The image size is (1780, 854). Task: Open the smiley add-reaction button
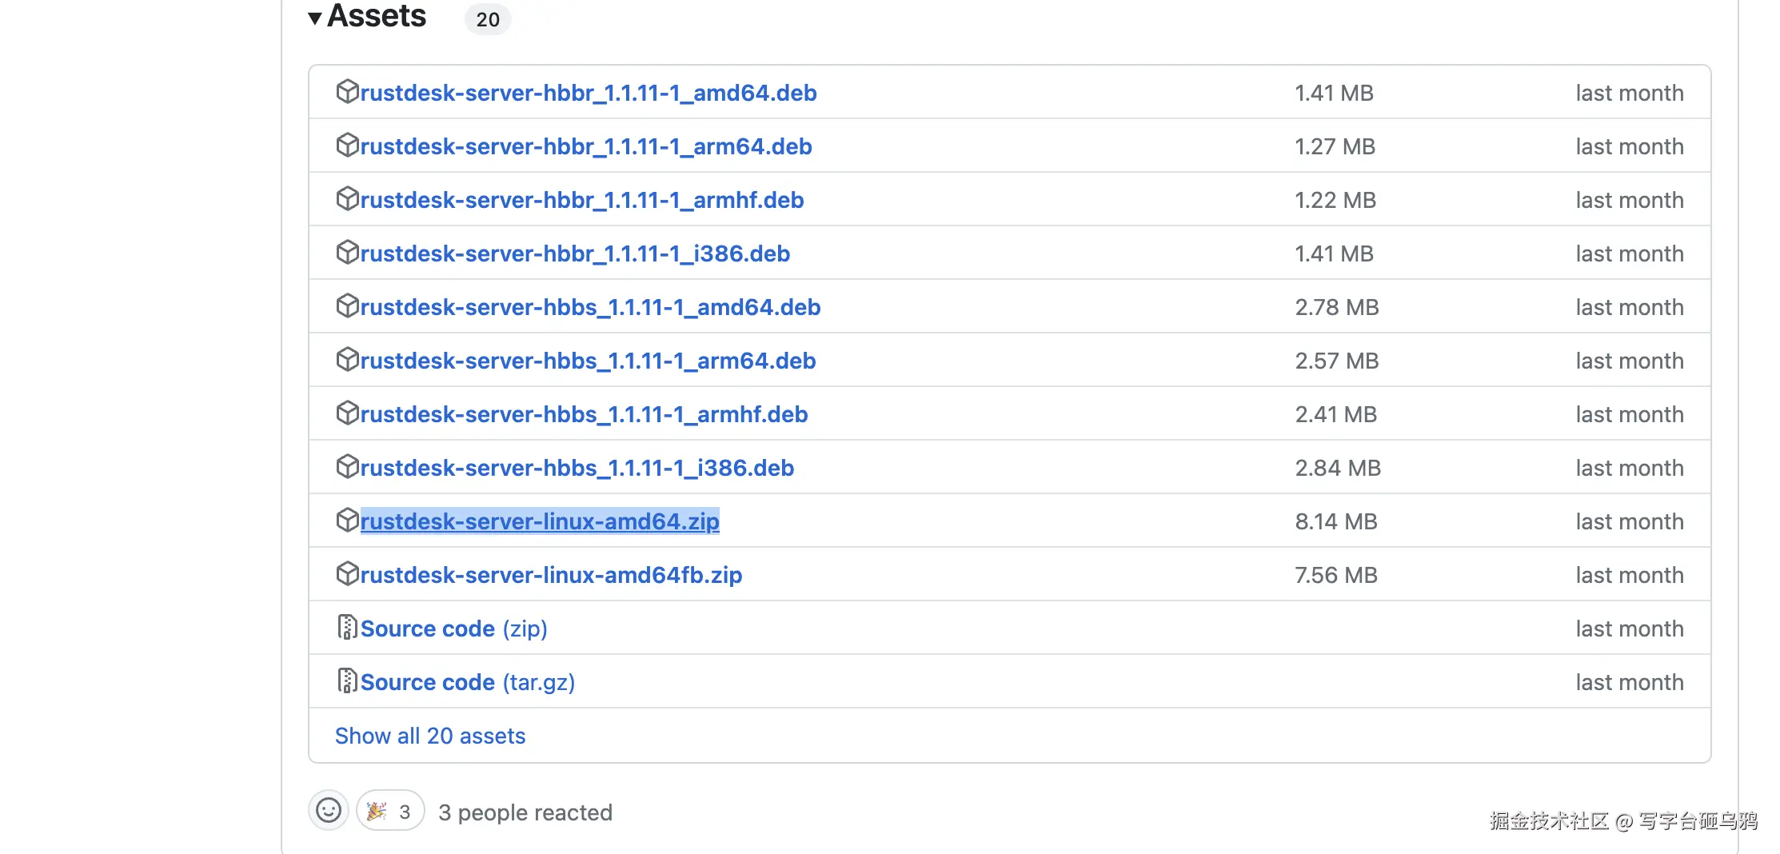click(x=329, y=811)
